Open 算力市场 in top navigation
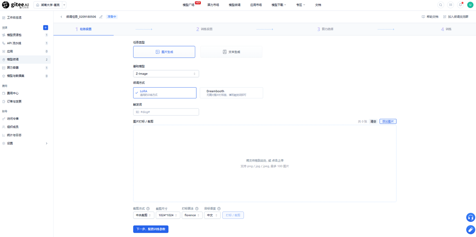Viewport: 476px width, 237px height. [x=213, y=5]
